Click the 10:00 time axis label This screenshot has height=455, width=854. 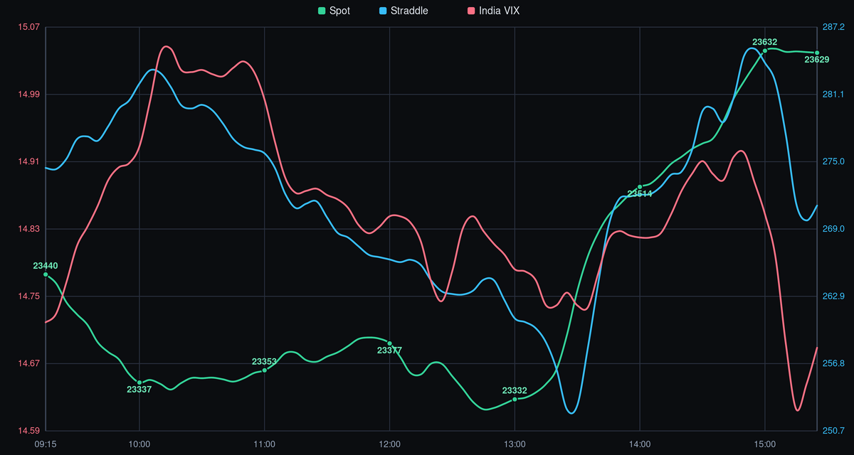[139, 444]
